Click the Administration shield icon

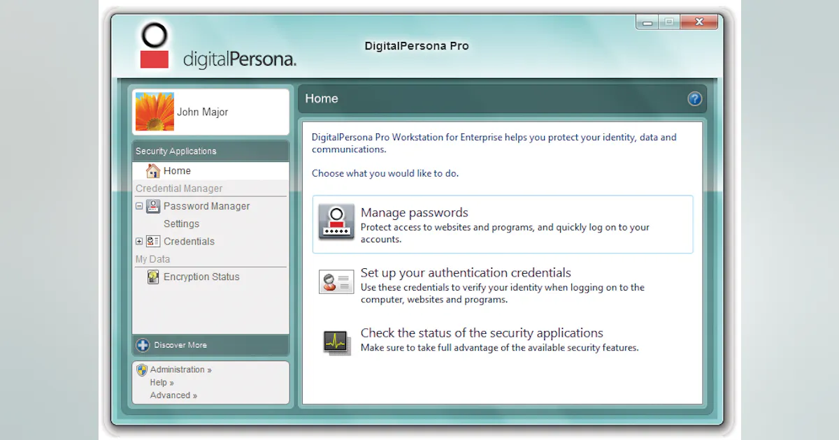point(142,370)
